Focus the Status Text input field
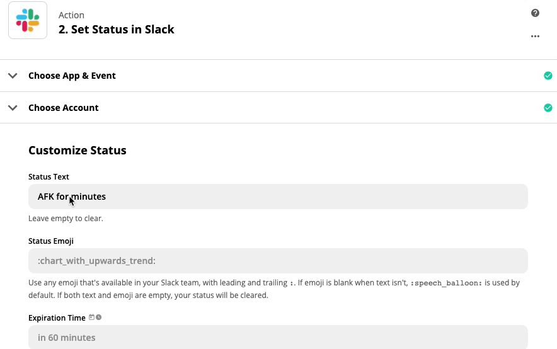 278,197
